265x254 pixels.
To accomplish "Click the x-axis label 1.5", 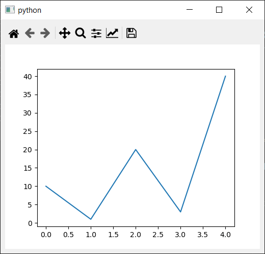I will (113, 235).
